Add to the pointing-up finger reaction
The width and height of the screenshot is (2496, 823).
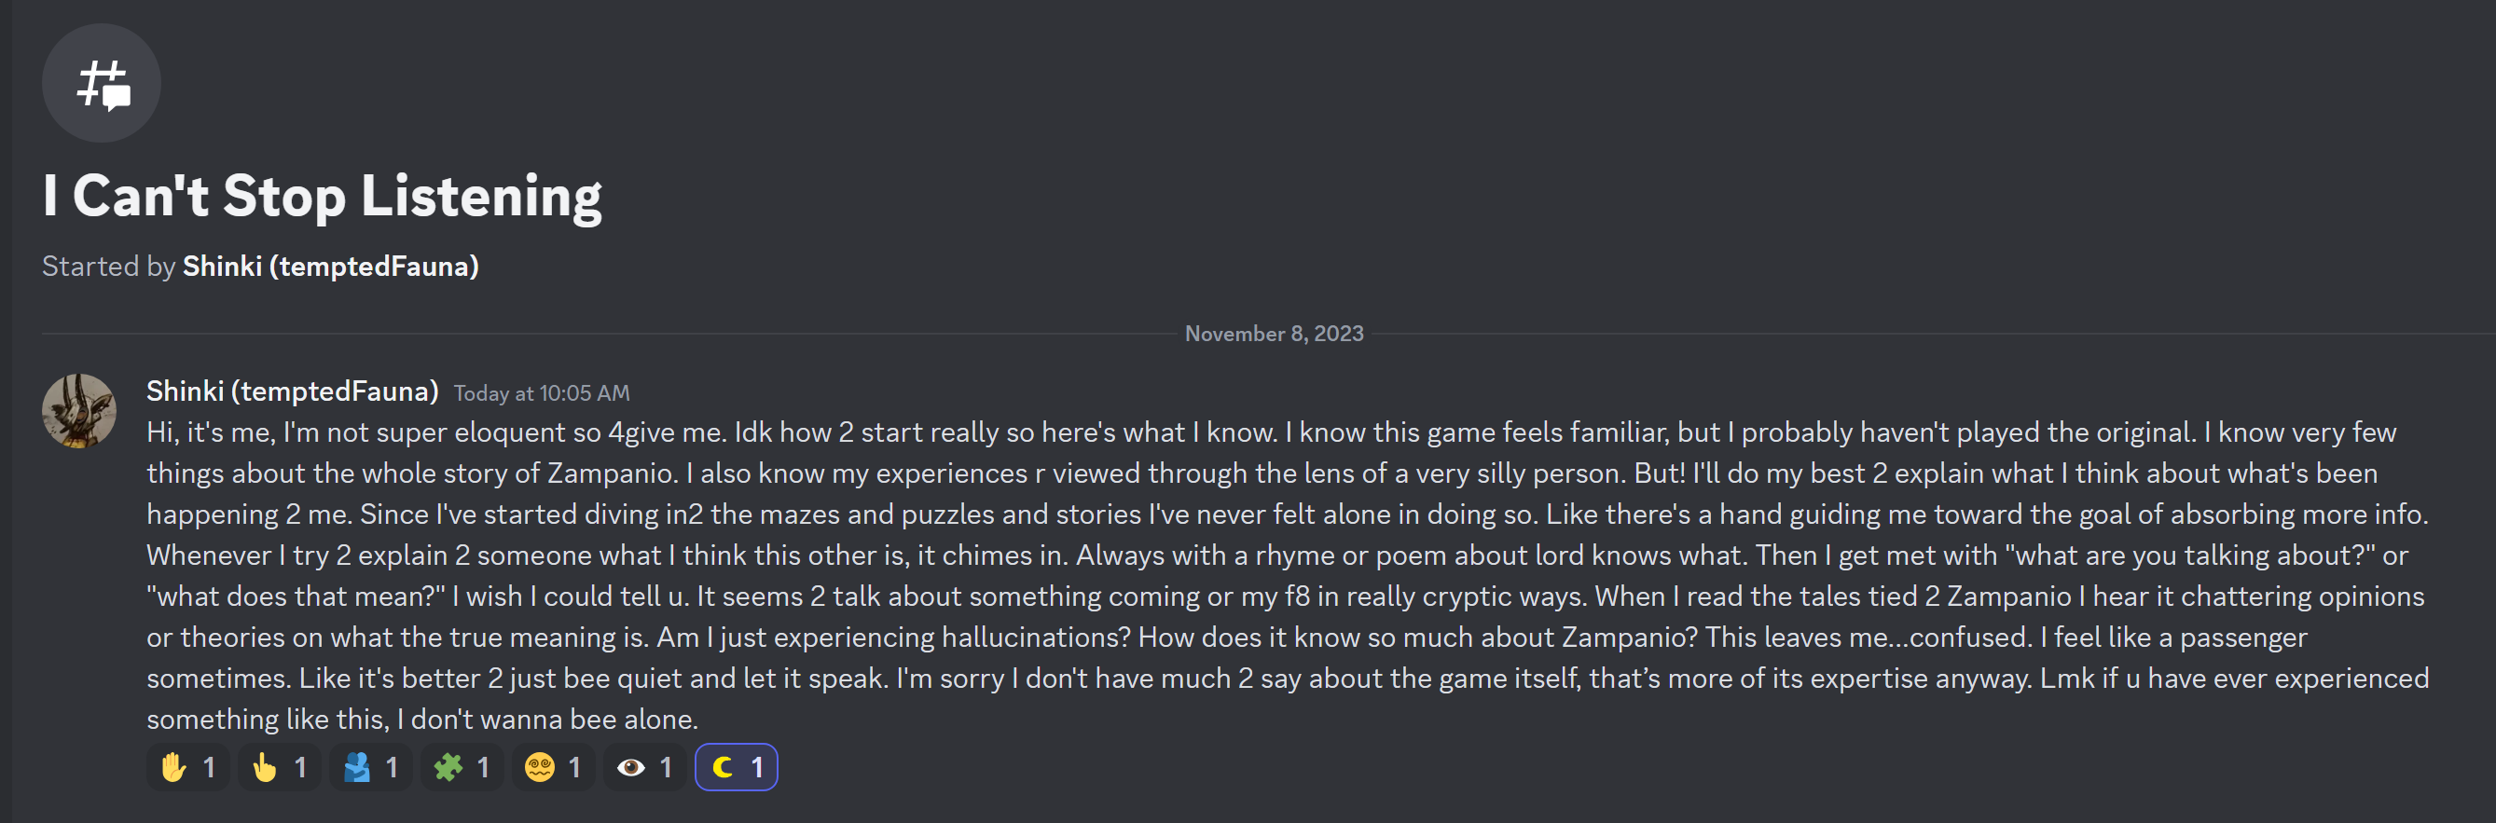click(x=279, y=768)
